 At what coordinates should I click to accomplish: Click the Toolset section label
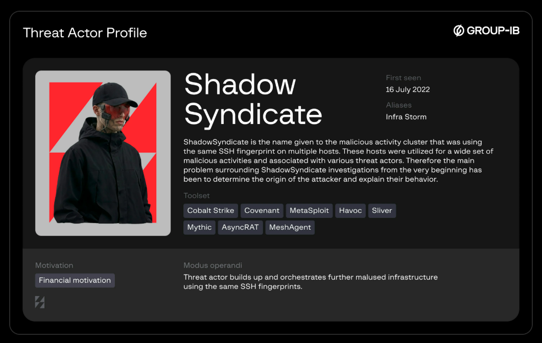[196, 196]
